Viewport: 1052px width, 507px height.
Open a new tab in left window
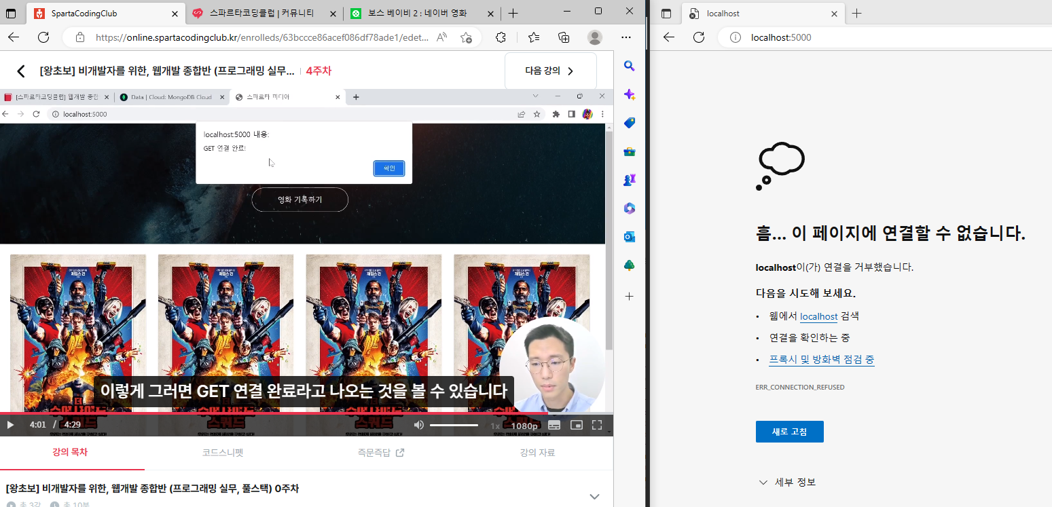coord(513,14)
